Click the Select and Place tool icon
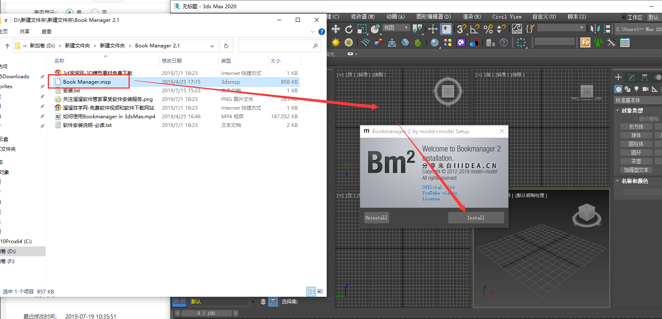 pyautogui.click(x=375, y=29)
